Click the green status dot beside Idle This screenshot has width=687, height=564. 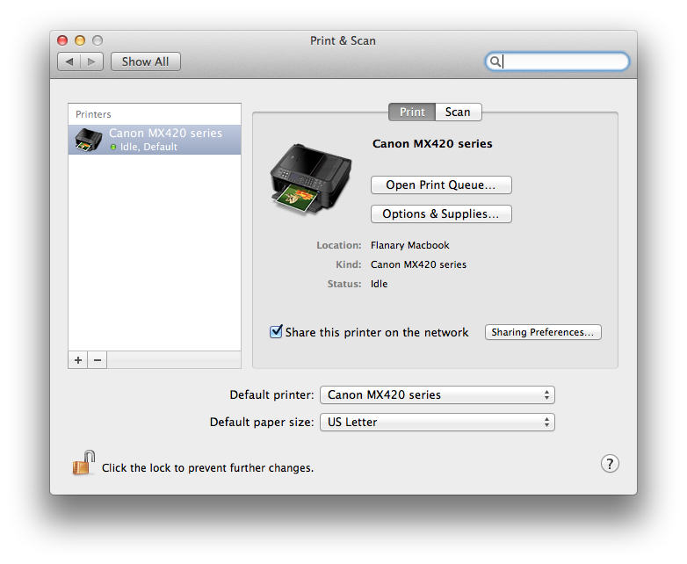click(x=113, y=148)
